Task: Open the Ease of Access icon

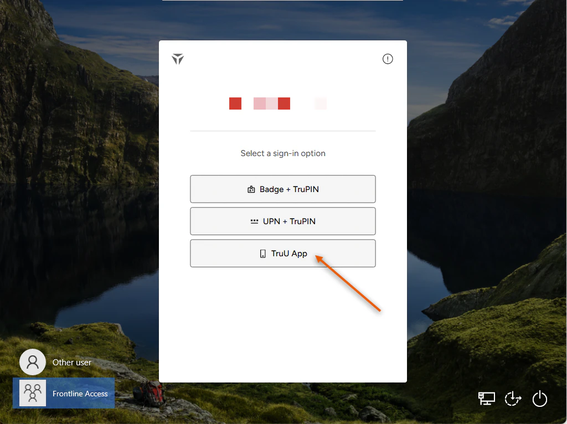Action: click(x=513, y=399)
